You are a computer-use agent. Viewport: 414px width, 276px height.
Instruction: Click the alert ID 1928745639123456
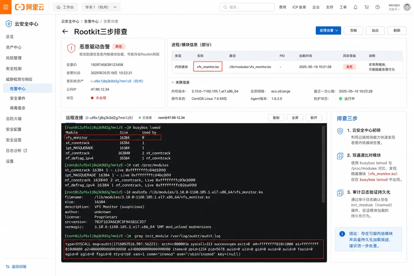[107, 65]
